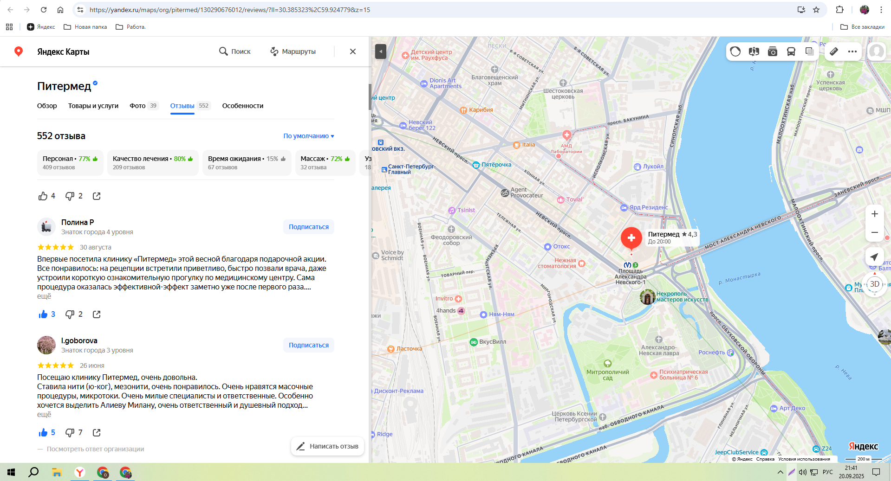Viewport: 891px width, 481px height.
Task: Dislike Полина Р's review
Action: coord(70,314)
